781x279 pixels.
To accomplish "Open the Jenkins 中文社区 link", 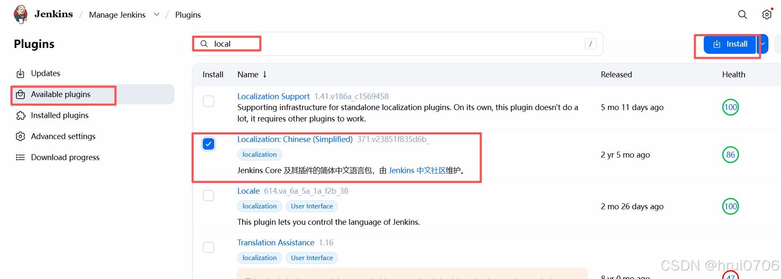I will tap(417, 170).
